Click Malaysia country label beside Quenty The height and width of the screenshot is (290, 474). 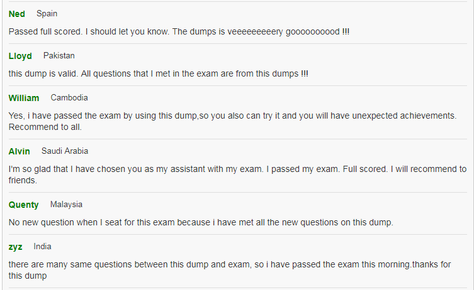tap(66, 205)
